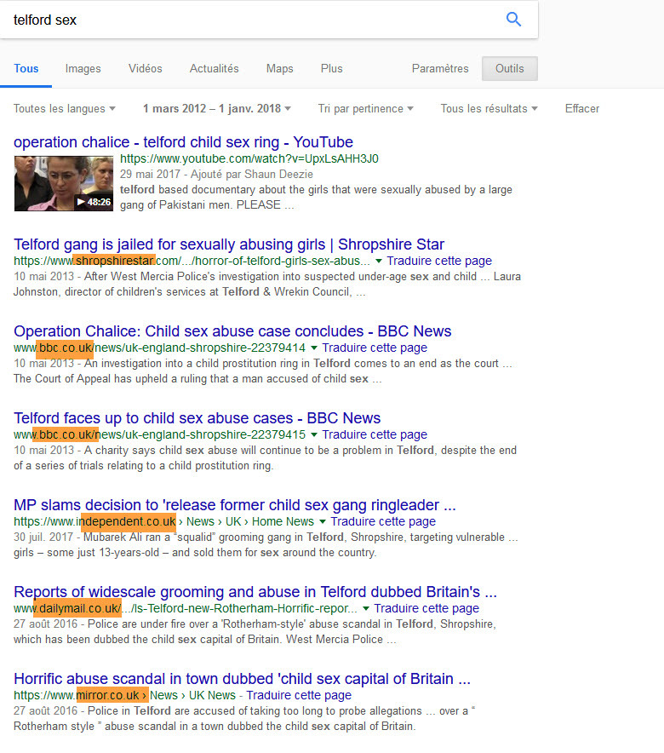Click 'Traduire cette page' for Daily Mail result
The image size is (664, 753).
point(426,608)
